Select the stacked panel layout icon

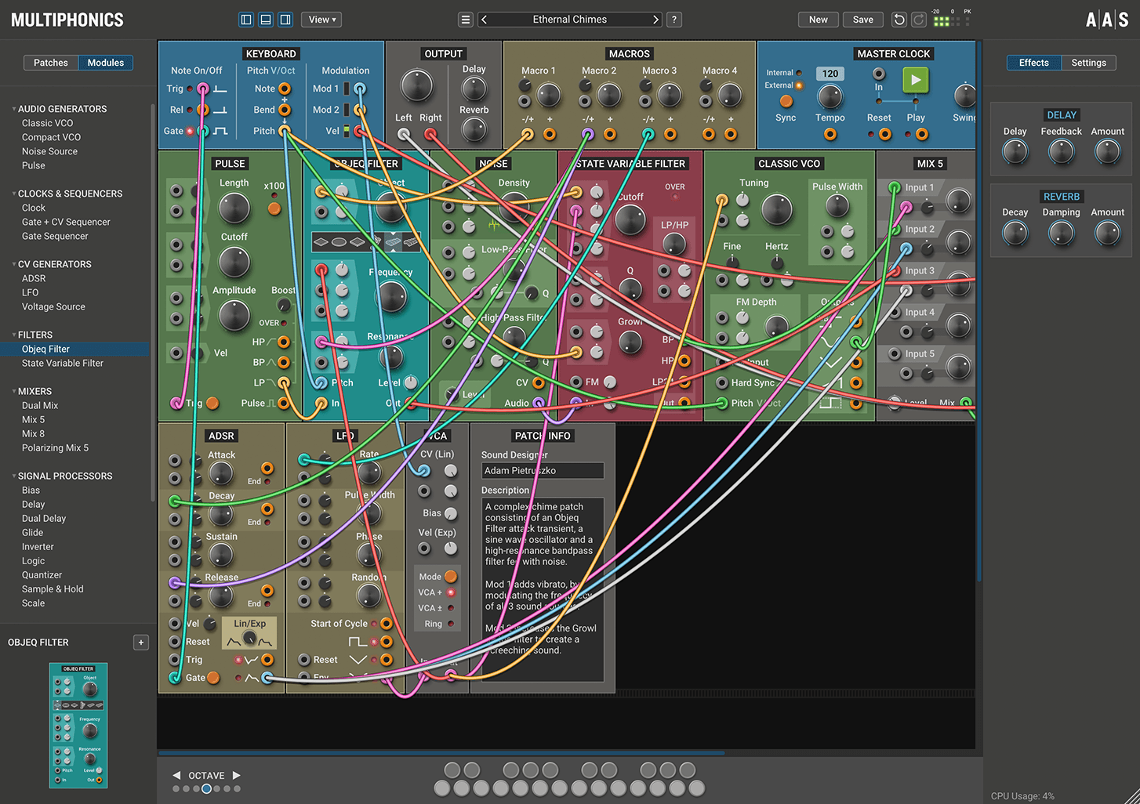point(265,19)
